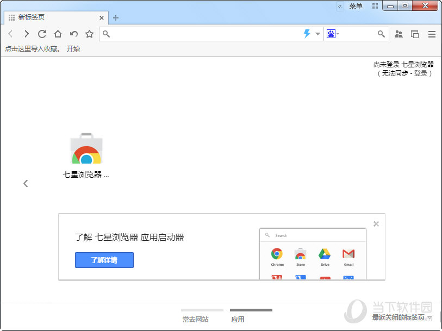Image resolution: width=442 pixels, height=331 pixels.
Task: Click the 开始 import bookmarks link
Action: [73, 48]
